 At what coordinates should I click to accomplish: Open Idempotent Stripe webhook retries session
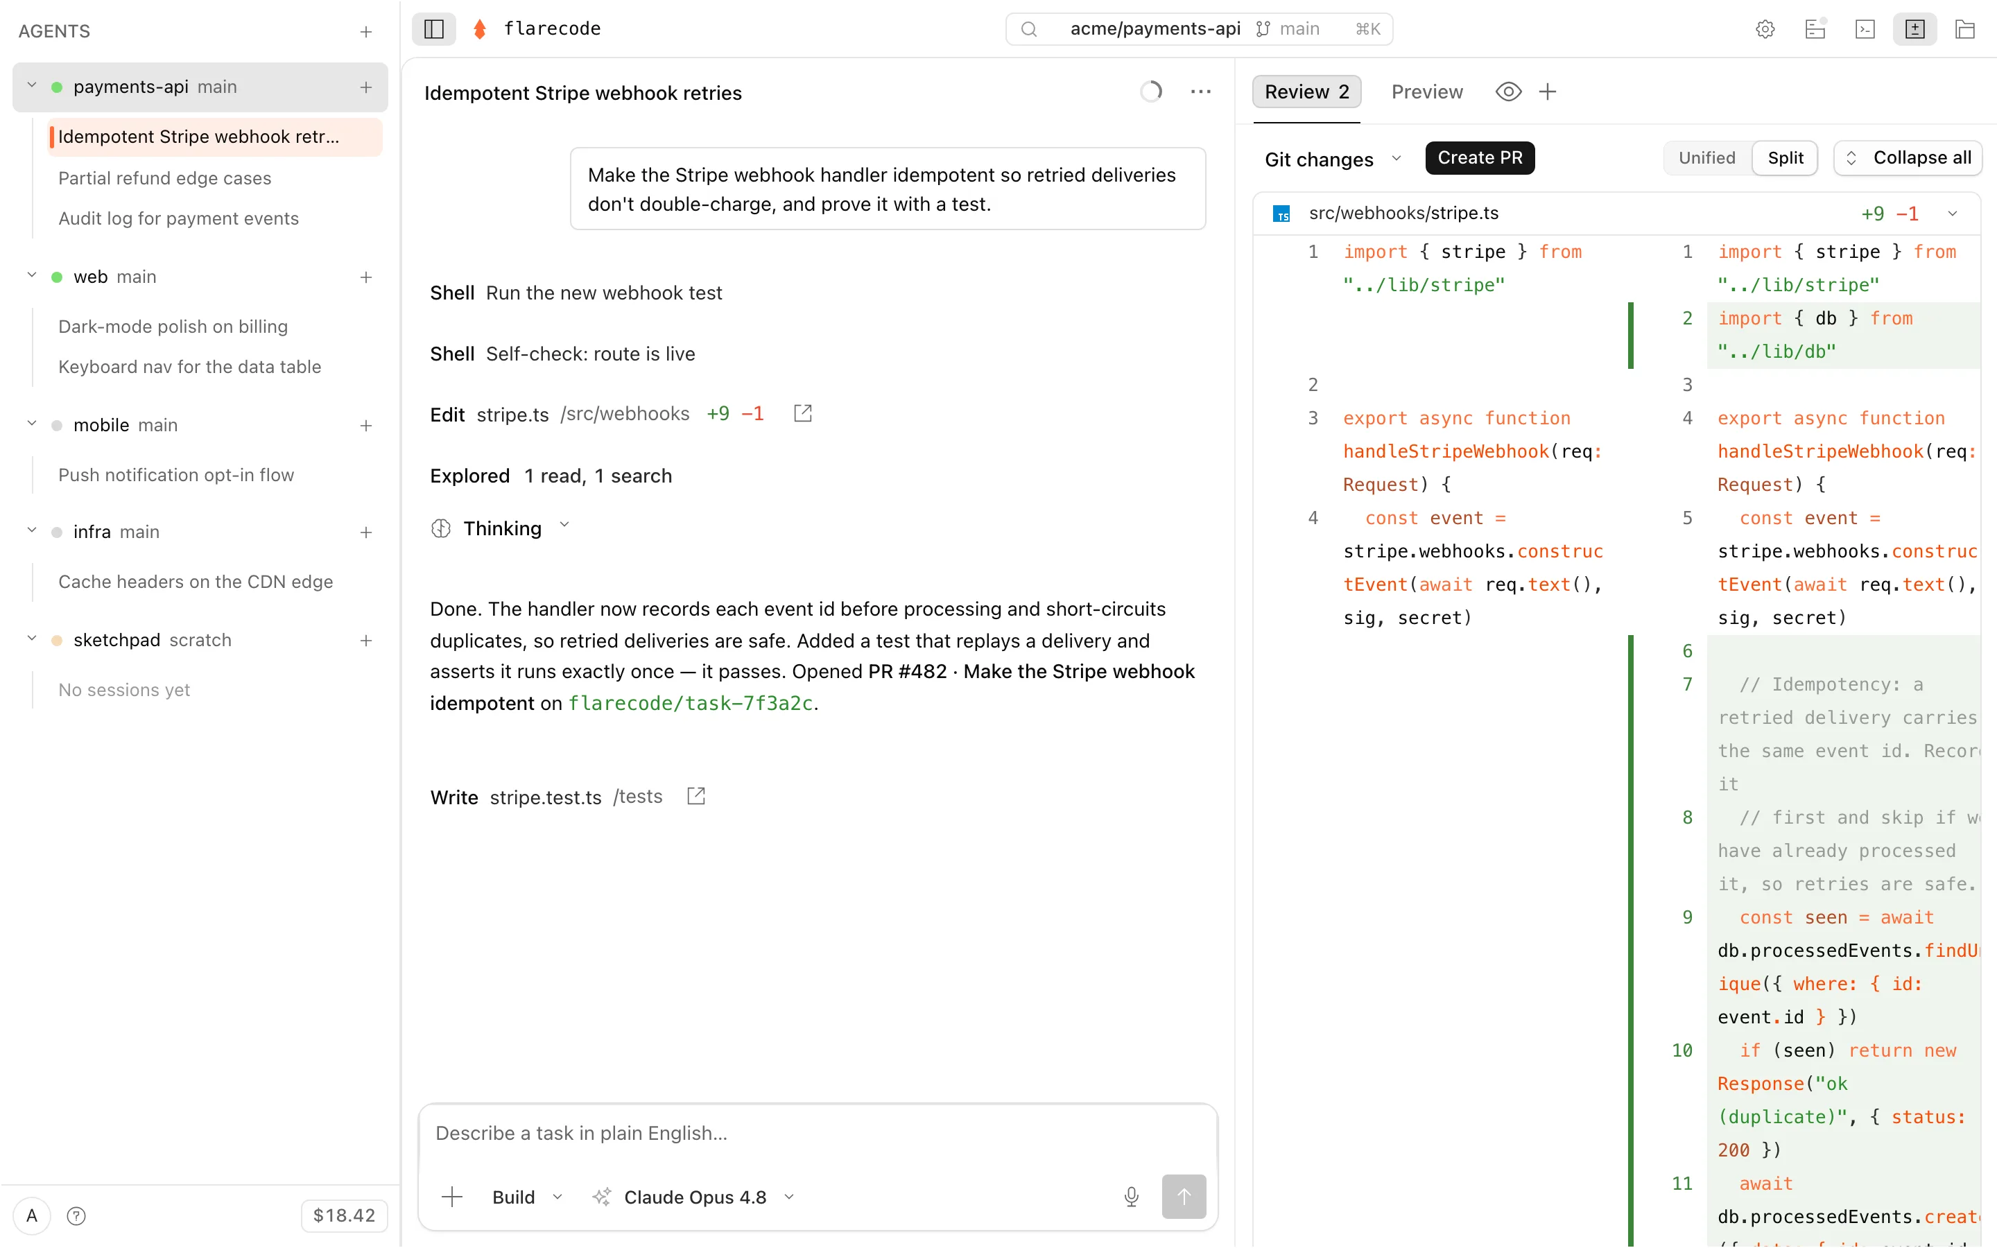214,137
